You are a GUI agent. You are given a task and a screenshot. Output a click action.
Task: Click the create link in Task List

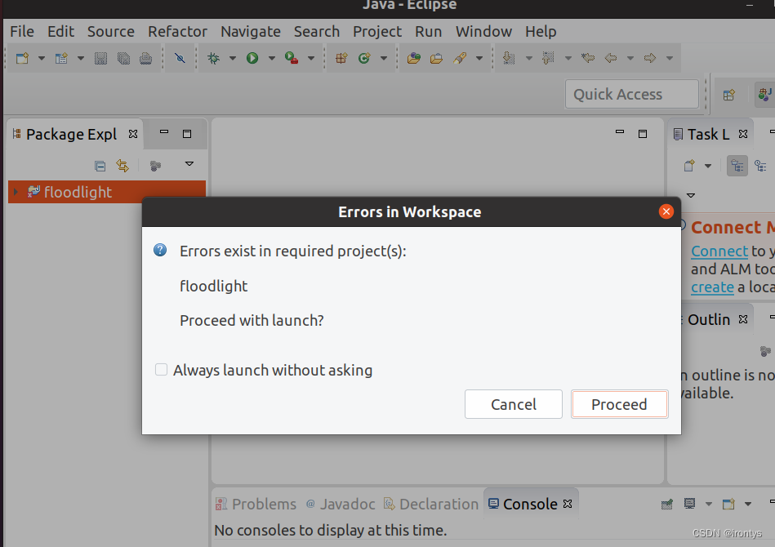tap(712, 287)
